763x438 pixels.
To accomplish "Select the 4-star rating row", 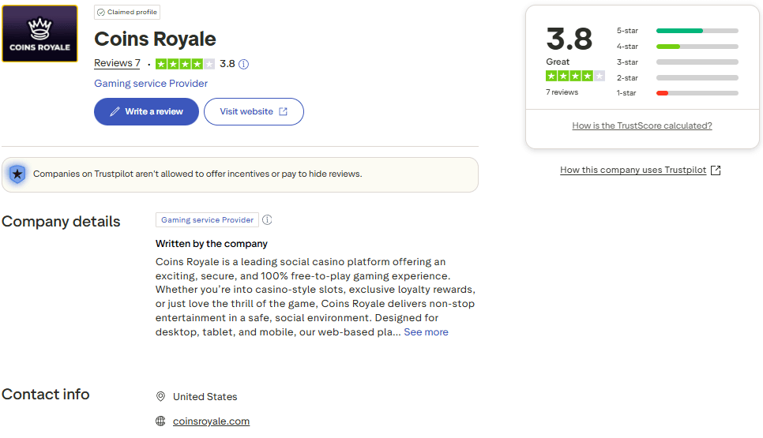I will pyautogui.click(x=678, y=47).
